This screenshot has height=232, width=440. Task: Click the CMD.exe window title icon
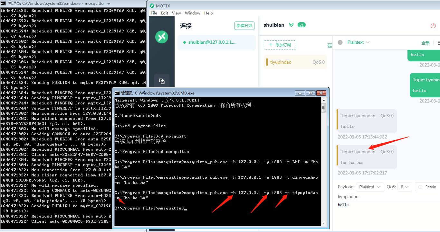click(117, 93)
